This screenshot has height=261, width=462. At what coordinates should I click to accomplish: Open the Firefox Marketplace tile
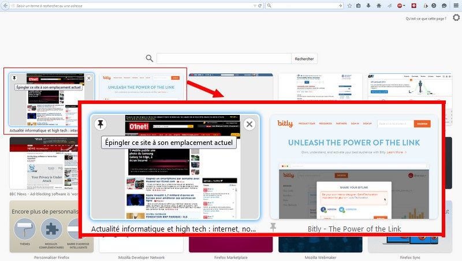click(230, 244)
